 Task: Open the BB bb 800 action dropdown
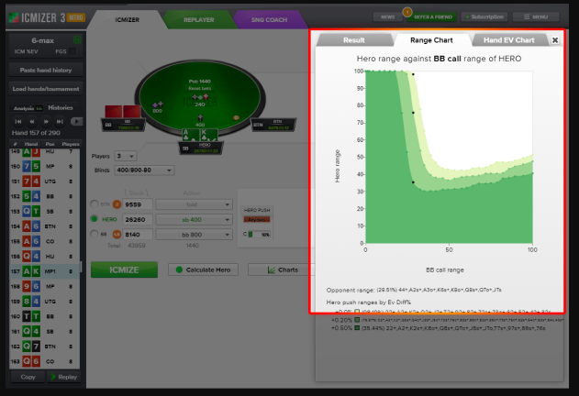194,235
